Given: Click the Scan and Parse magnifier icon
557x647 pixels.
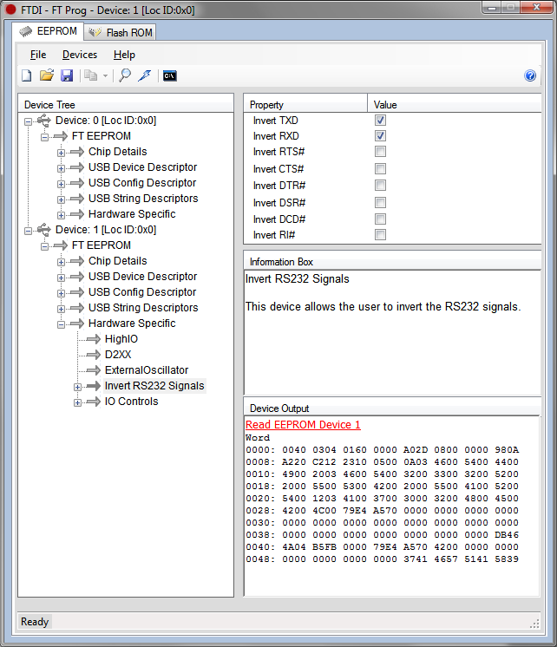Looking at the screenshot, I should click(124, 75).
